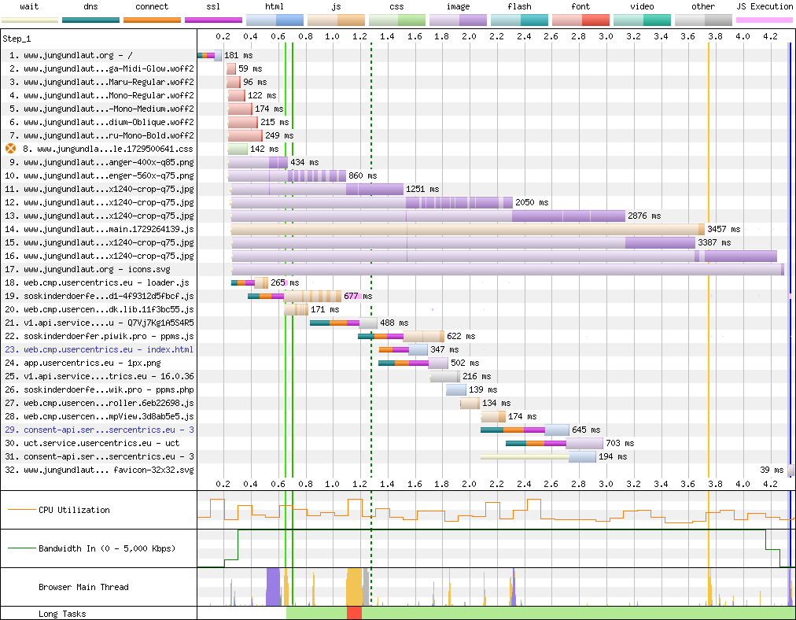Viewport: 796px width, 620px height.
Task: Click the css color swatch in the legend
Action: [x=397, y=20]
